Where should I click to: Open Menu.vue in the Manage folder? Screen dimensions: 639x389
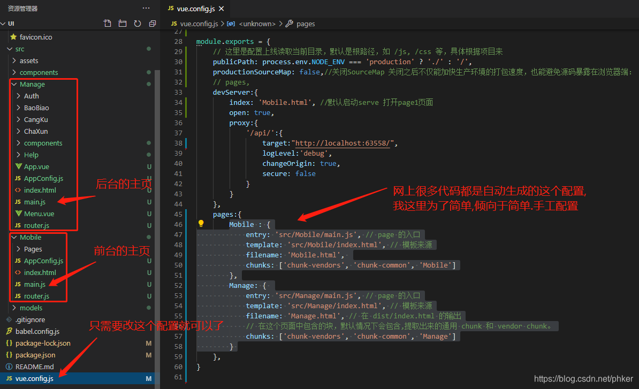(x=39, y=213)
